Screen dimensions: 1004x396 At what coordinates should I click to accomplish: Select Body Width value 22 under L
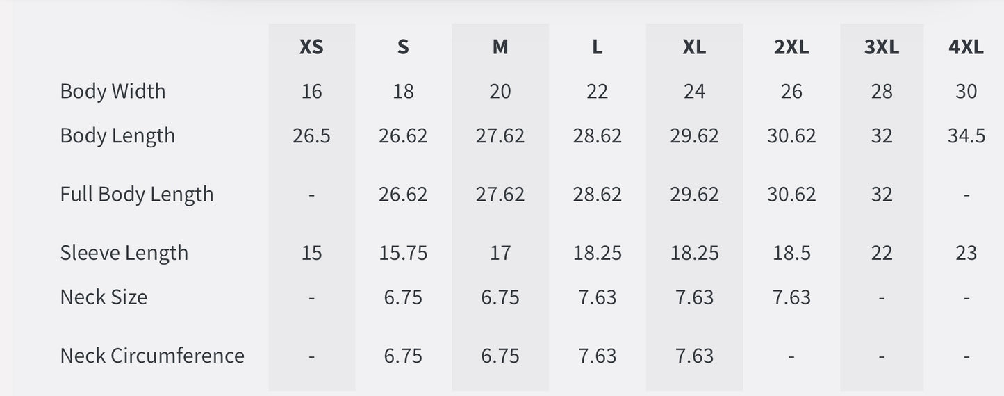click(x=597, y=91)
